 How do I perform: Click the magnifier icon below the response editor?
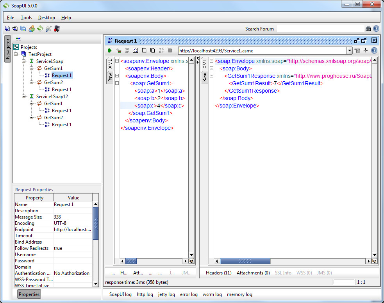click(x=375, y=261)
